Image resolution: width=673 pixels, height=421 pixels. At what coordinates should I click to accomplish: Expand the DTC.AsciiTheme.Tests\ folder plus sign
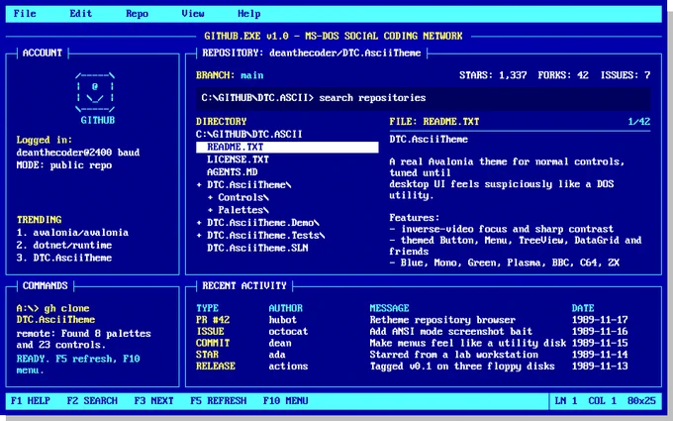(199, 236)
